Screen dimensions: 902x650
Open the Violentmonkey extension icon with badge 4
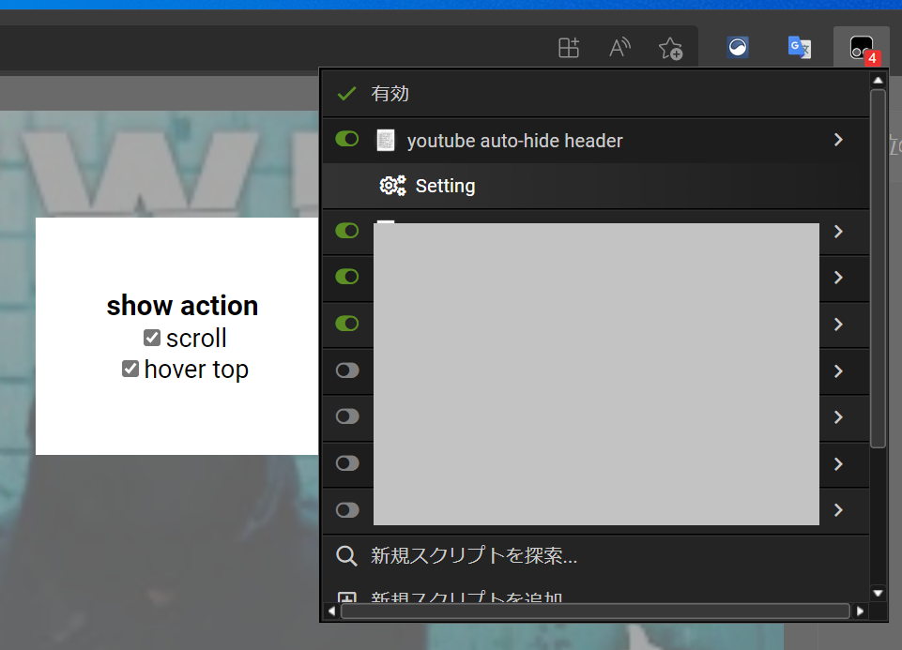[x=861, y=47]
